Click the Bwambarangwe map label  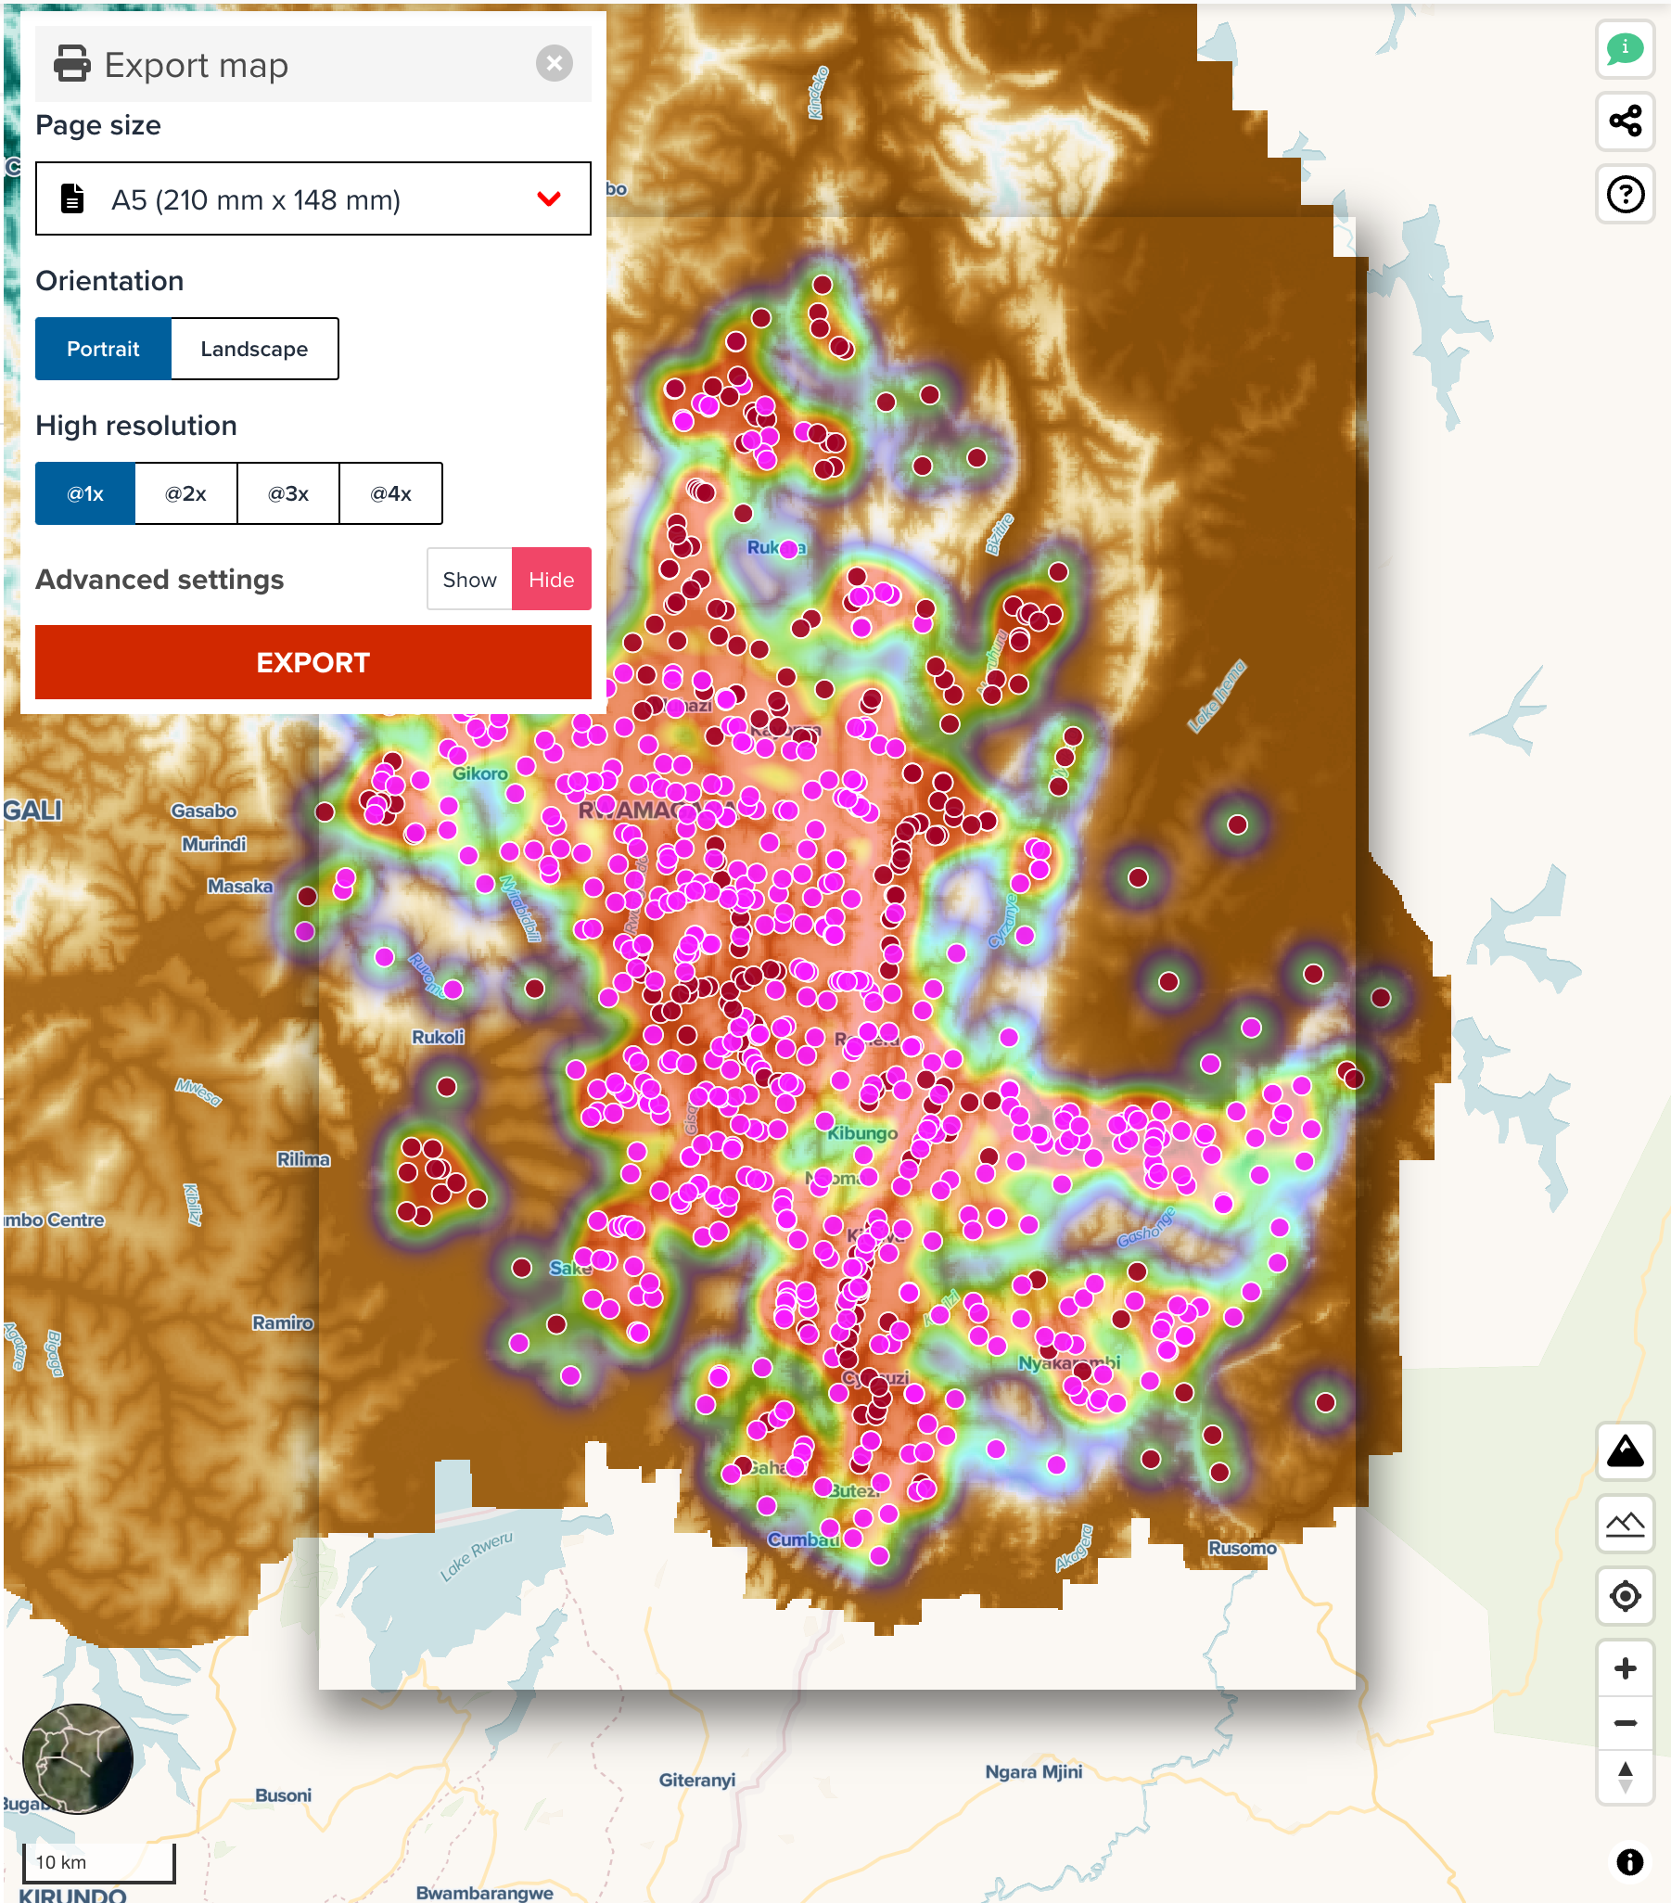[x=484, y=1893]
